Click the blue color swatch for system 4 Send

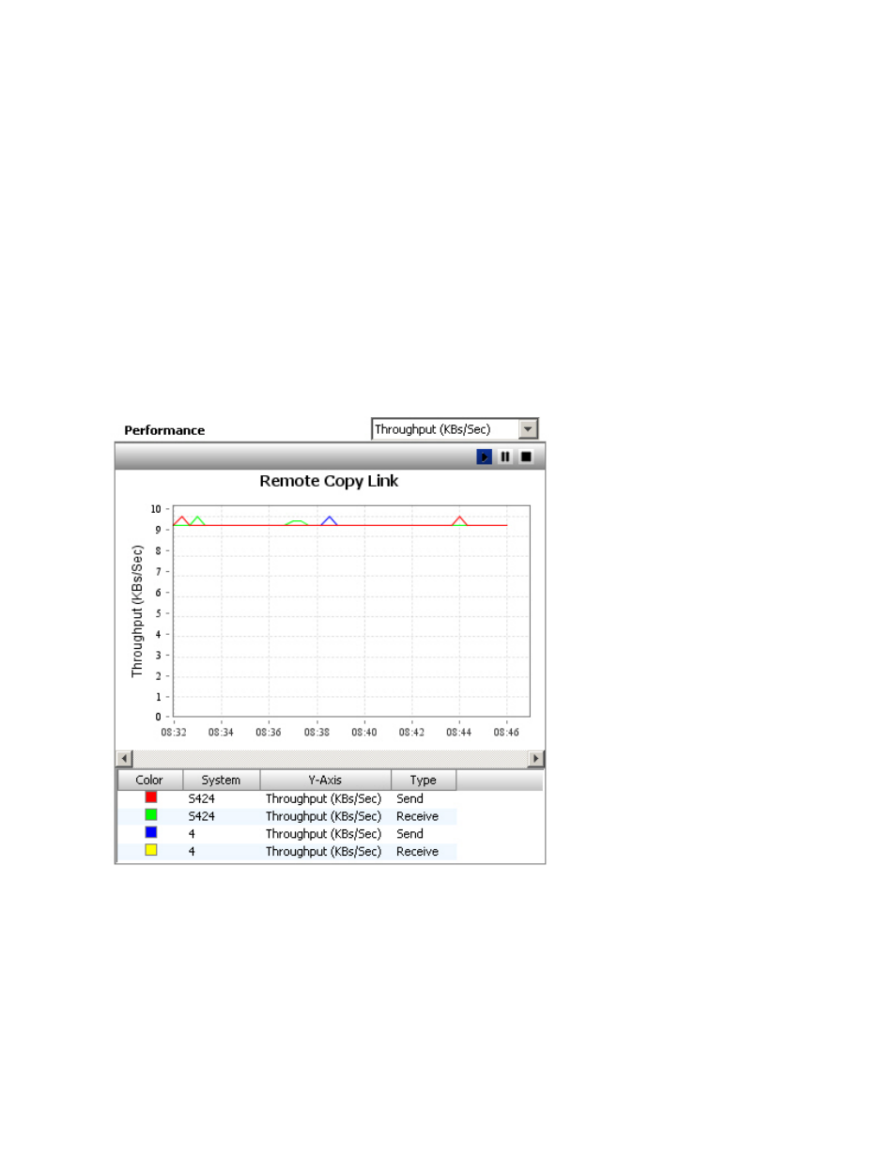click(x=150, y=832)
